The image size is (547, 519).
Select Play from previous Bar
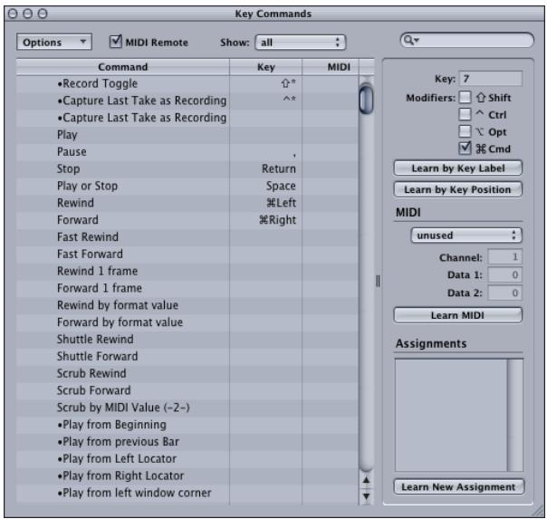[x=187, y=442]
